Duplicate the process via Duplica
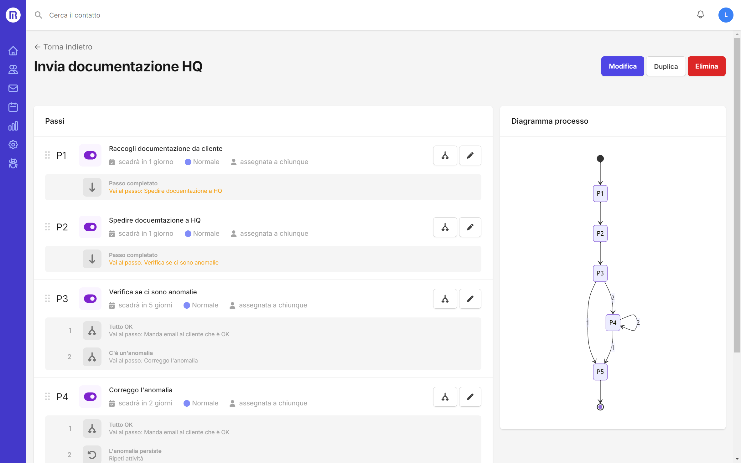 coord(666,66)
